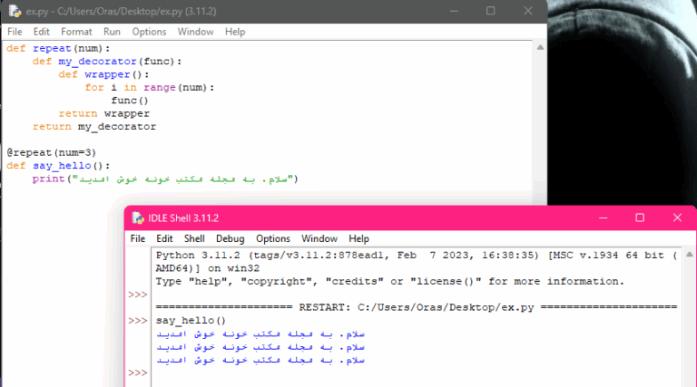The width and height of the screenshot is (697, 387).
Task: Click the ex.py editor title bar Python icon
Action: [x=14, y=11]
